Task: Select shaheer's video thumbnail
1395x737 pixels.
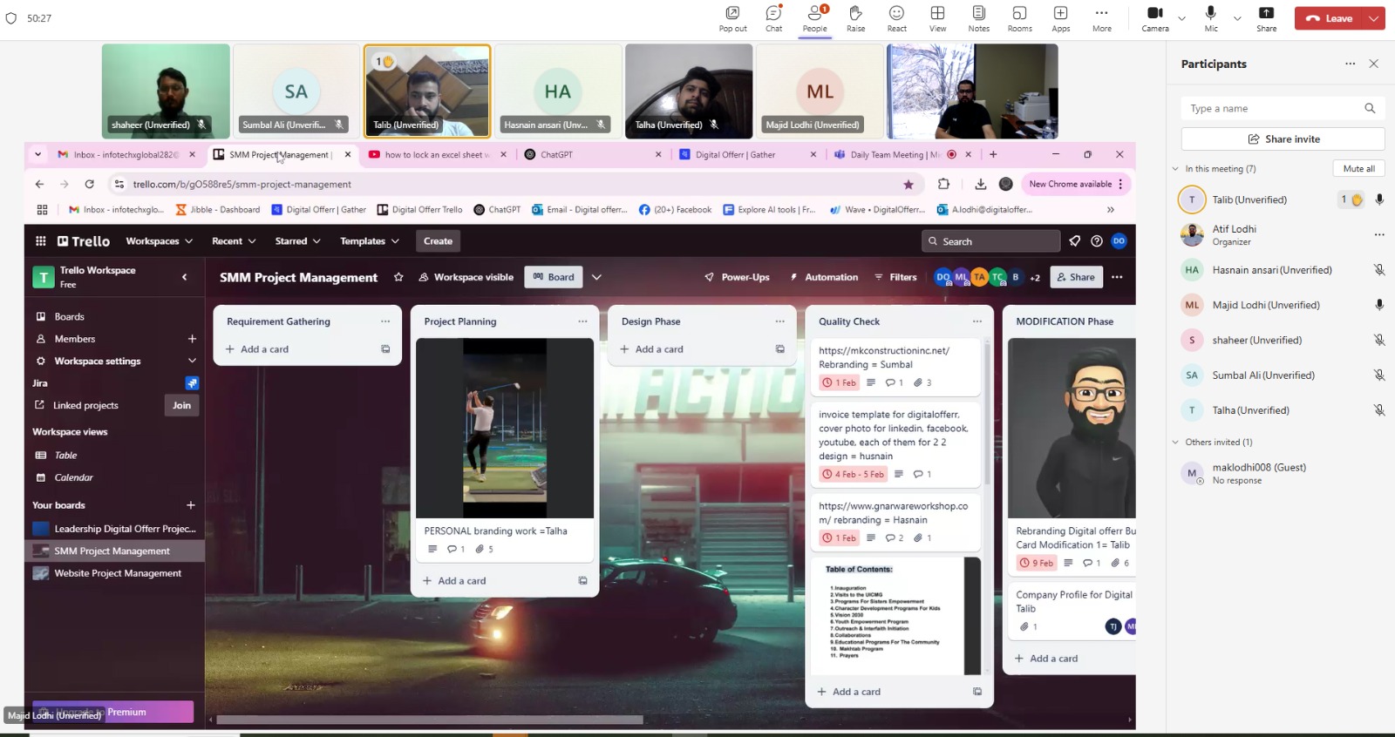Action: [166, 91]
